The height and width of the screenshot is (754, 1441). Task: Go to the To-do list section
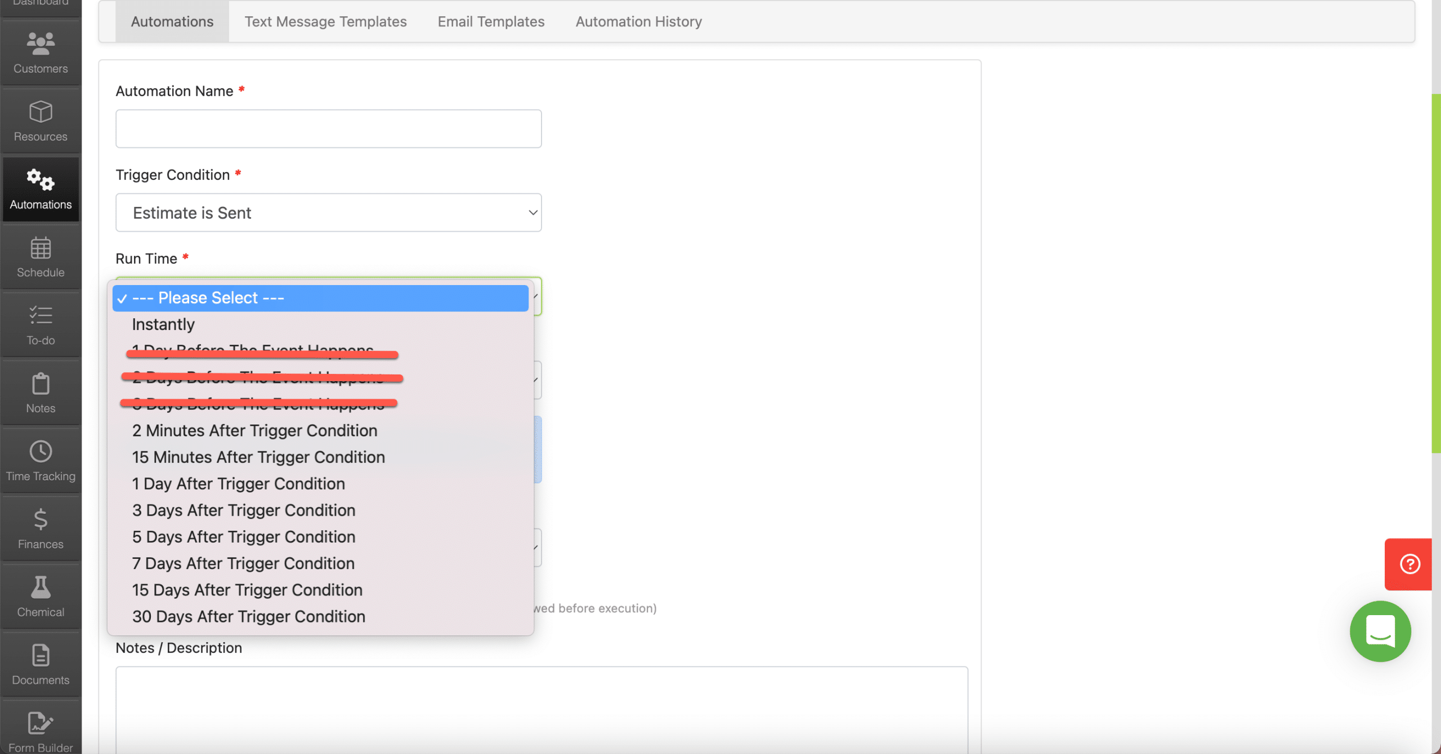pos(40,325)
